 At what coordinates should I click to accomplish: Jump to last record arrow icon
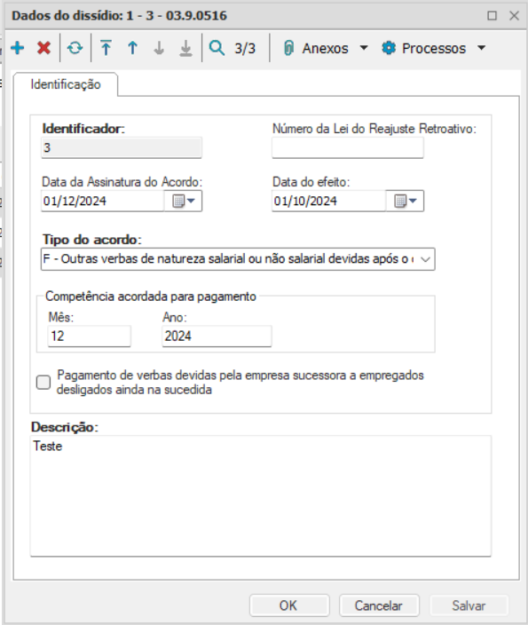tap(185, 48)
